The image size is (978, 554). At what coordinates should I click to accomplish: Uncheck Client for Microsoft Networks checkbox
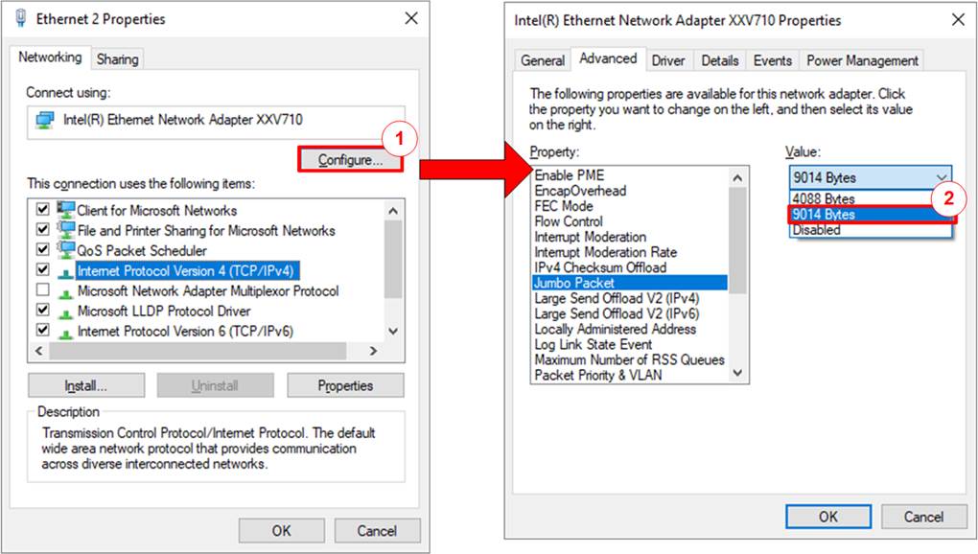[x=42, y=209]
